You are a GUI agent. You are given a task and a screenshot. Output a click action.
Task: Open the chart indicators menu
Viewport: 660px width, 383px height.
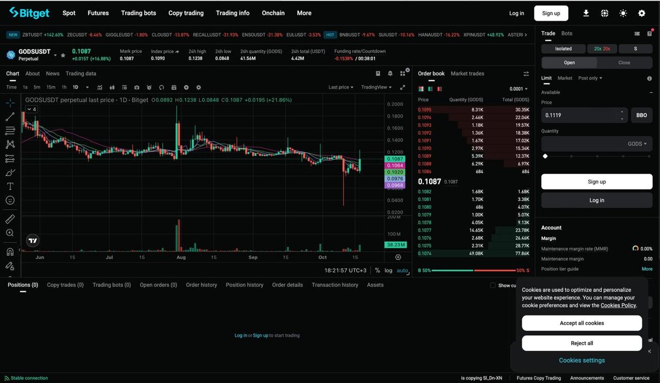pos(100,87)
